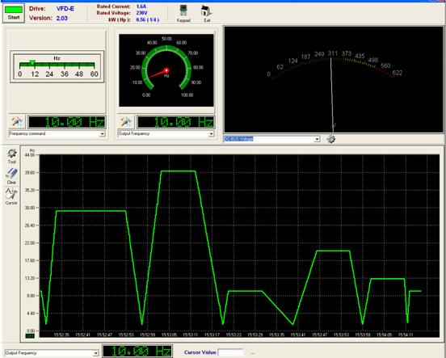Click into the Cursor Value field
This screenshot has width=446, height=358.
230,352
